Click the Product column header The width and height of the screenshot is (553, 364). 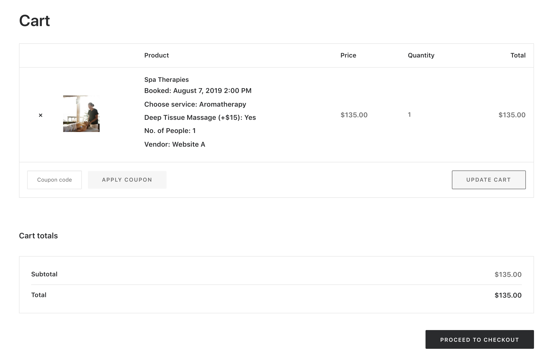[156, 55]
